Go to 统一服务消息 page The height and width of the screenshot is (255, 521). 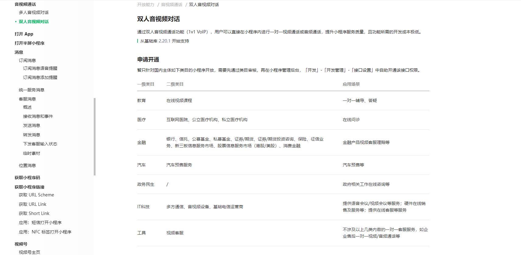[32, 90]
